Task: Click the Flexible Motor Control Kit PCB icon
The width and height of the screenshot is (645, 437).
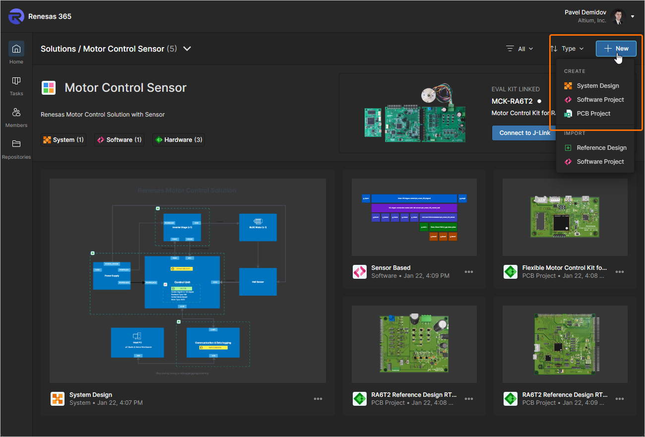Action: 511,272
